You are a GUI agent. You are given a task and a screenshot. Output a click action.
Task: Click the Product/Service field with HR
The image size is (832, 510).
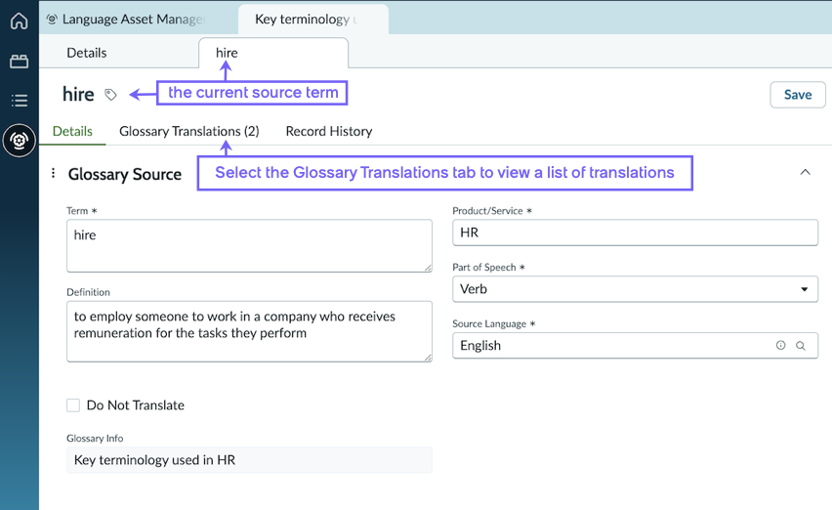(x=635, y=233)
